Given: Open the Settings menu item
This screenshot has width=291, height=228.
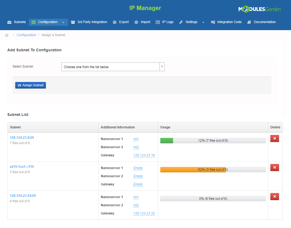Looking at the screenshot, I should click(x=191, y=22).
